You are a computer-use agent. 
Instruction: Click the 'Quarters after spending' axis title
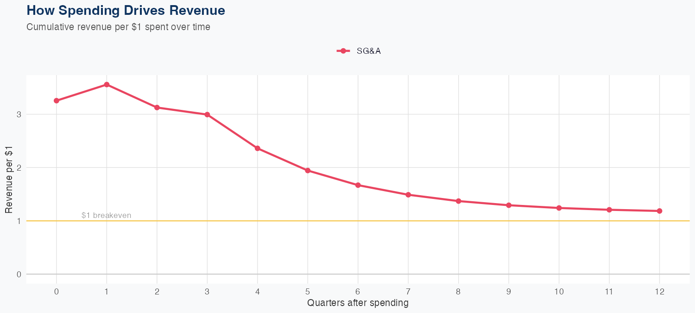tap(358, 303)
